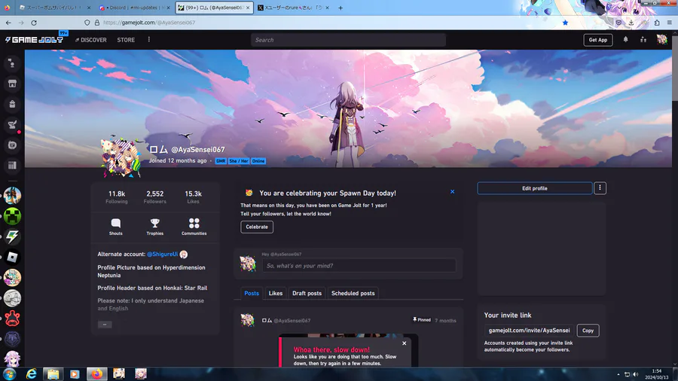Open the red bear community icon
678x381 pixels.
(12, 319)
